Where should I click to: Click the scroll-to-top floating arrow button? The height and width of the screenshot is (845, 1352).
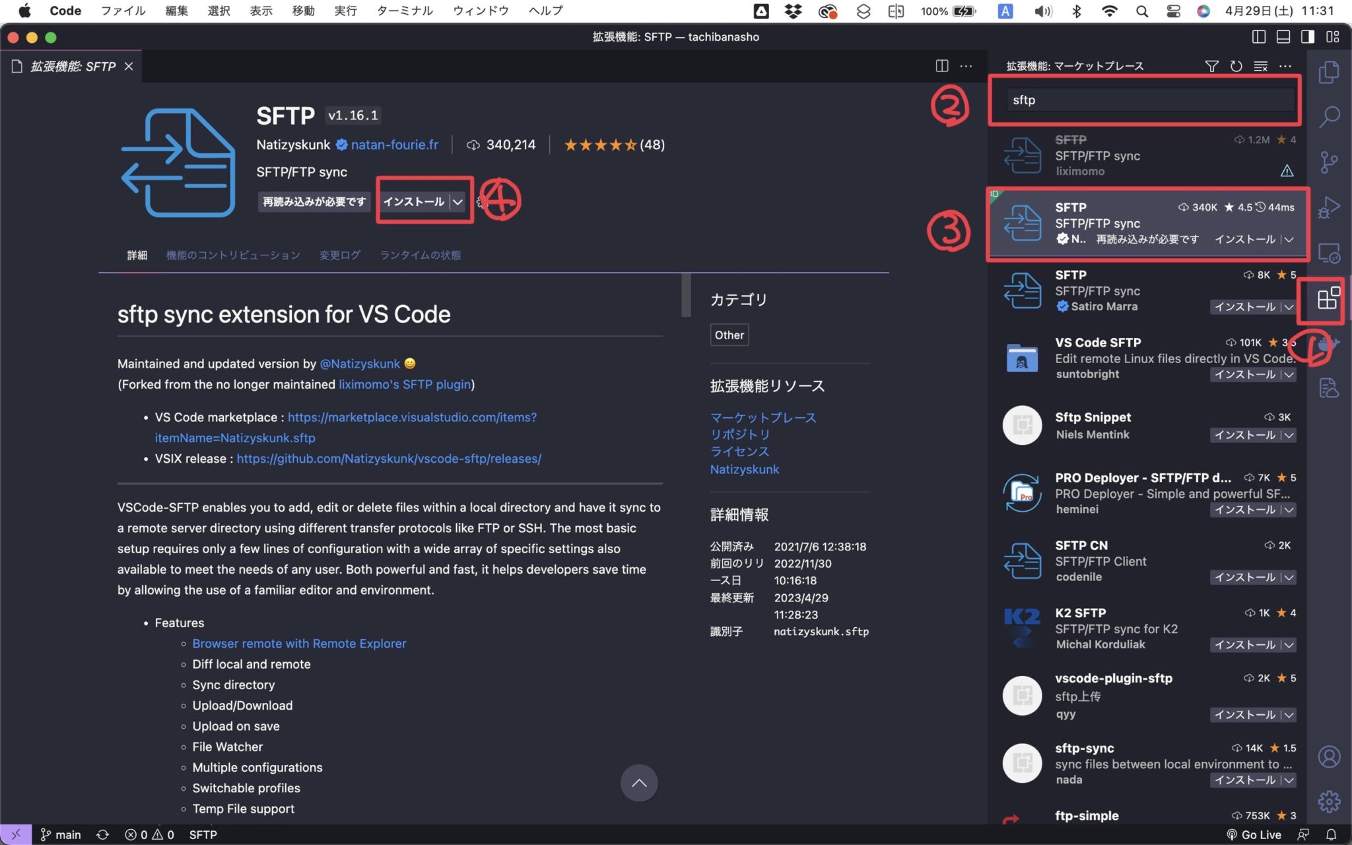638,783
